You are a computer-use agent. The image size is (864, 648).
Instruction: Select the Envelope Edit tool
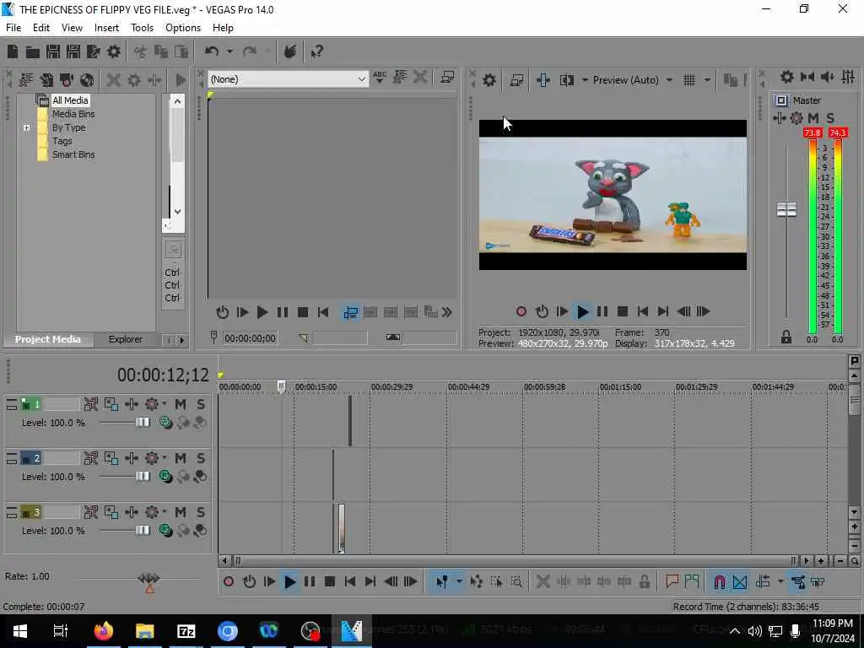[x=477, y=582]
